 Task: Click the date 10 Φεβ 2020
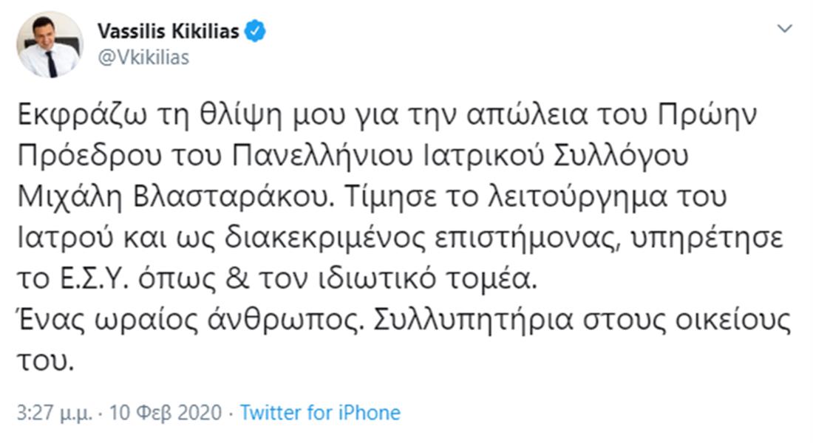pyautogui.click(x=165, y=412)
